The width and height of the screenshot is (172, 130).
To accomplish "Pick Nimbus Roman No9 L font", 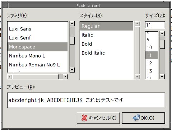I will click(37, 65).
